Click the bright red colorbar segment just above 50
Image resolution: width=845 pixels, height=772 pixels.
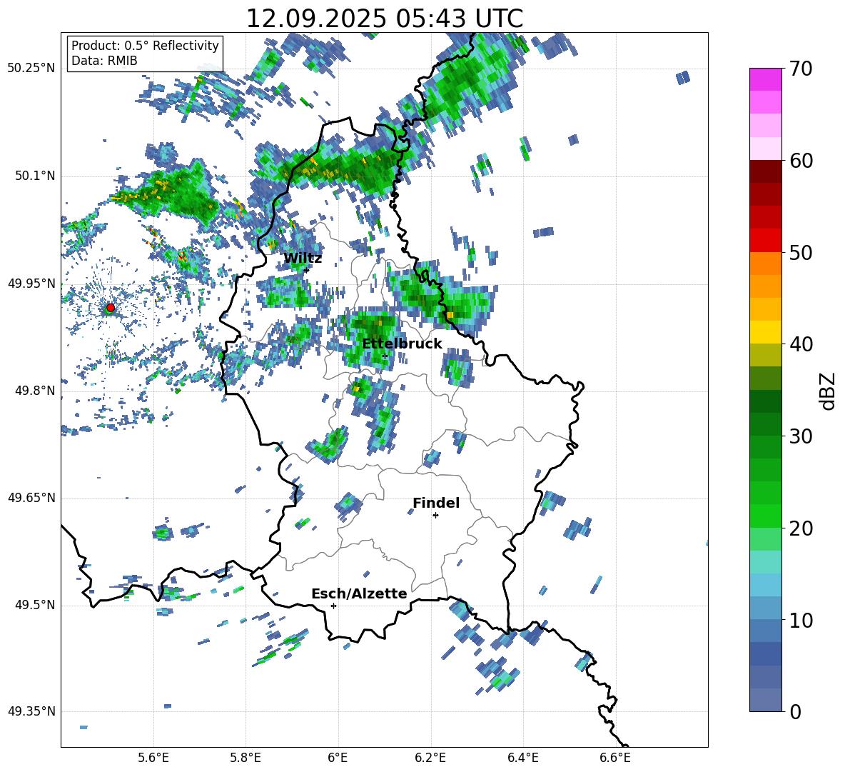(x=765, y=241)
